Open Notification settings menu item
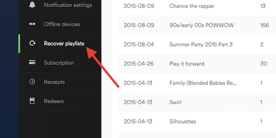The width and height of the screenshot is (276, 138). [x=68, y=5]
